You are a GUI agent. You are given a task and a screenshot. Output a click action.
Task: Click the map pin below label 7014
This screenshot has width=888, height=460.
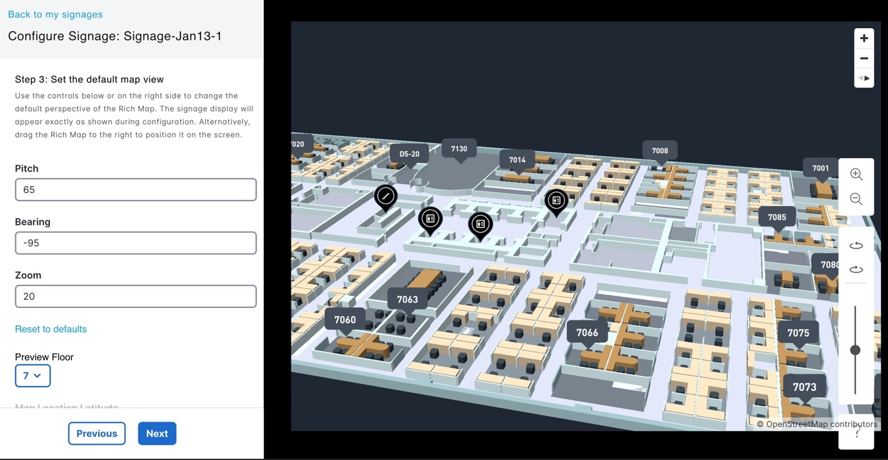(556, 203)
